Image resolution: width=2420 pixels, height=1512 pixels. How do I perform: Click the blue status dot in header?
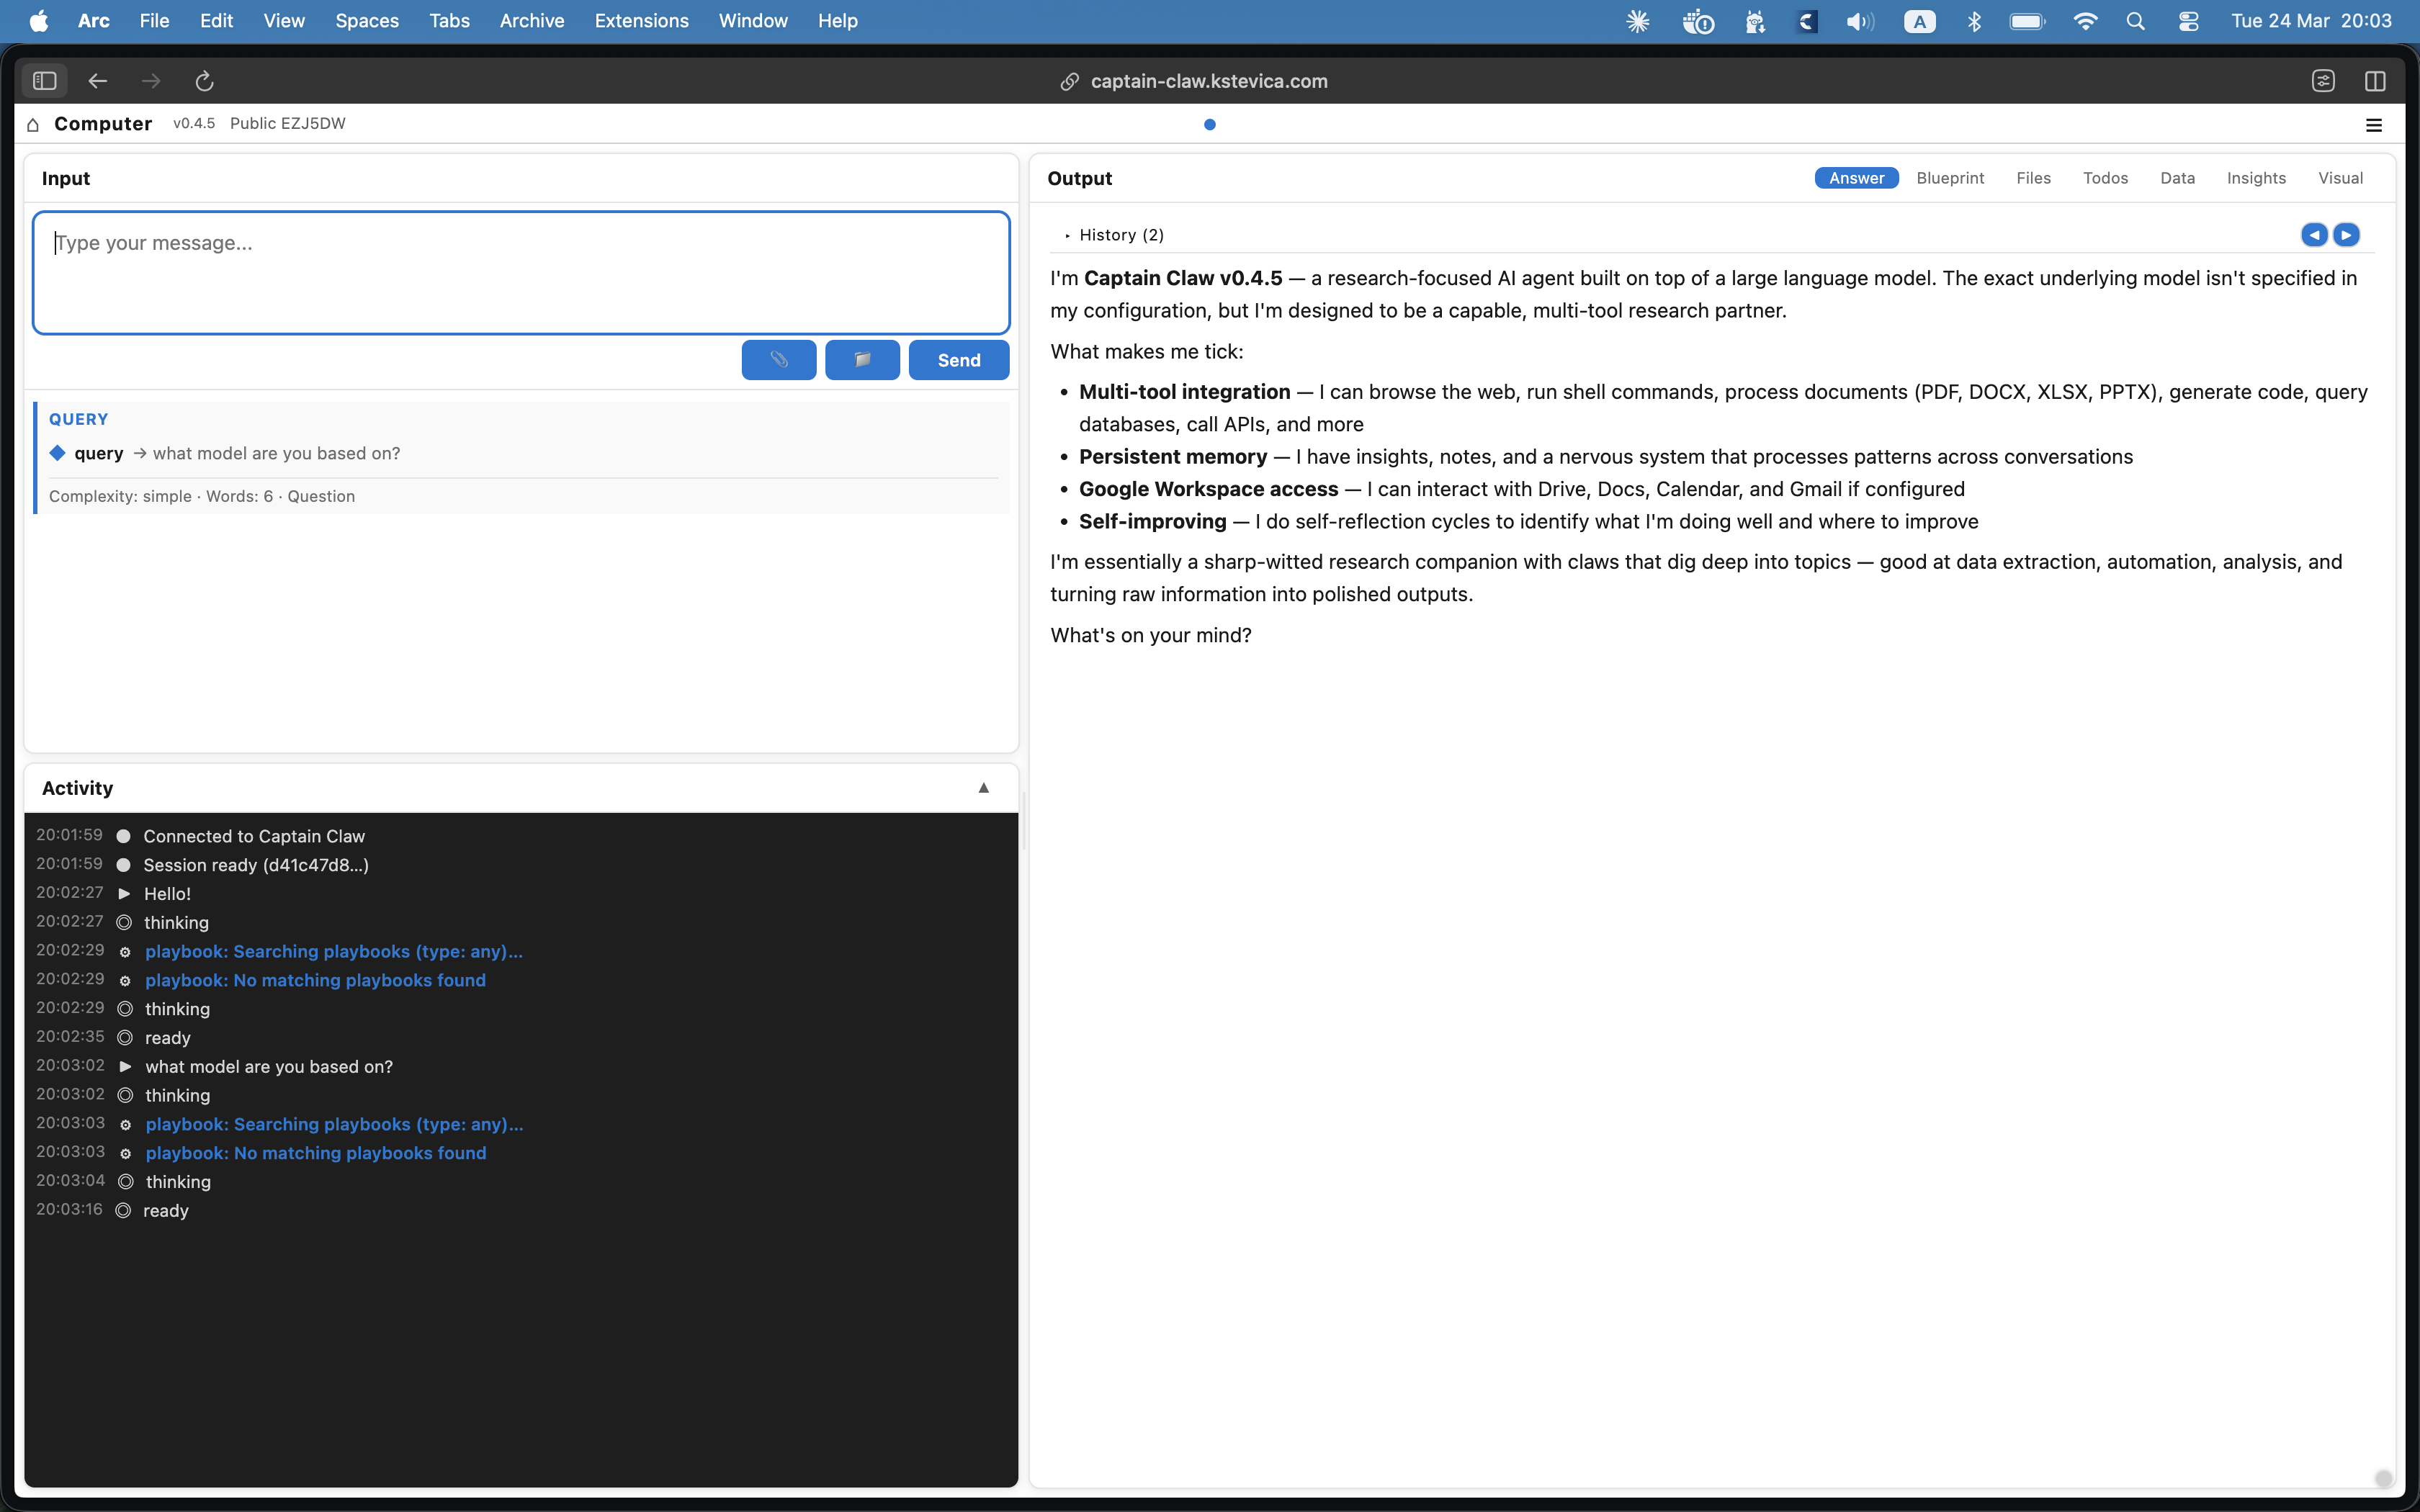click(1210, 125)
